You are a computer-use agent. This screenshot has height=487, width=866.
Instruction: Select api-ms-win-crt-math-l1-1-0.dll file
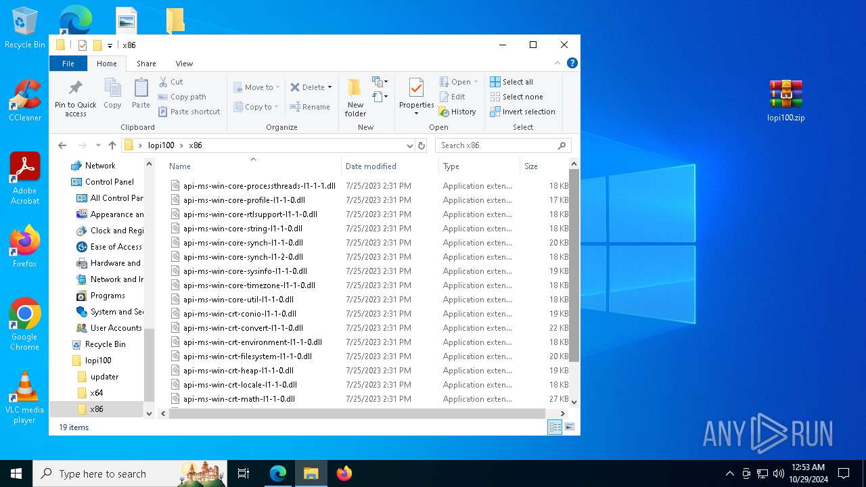pos(239,399)
